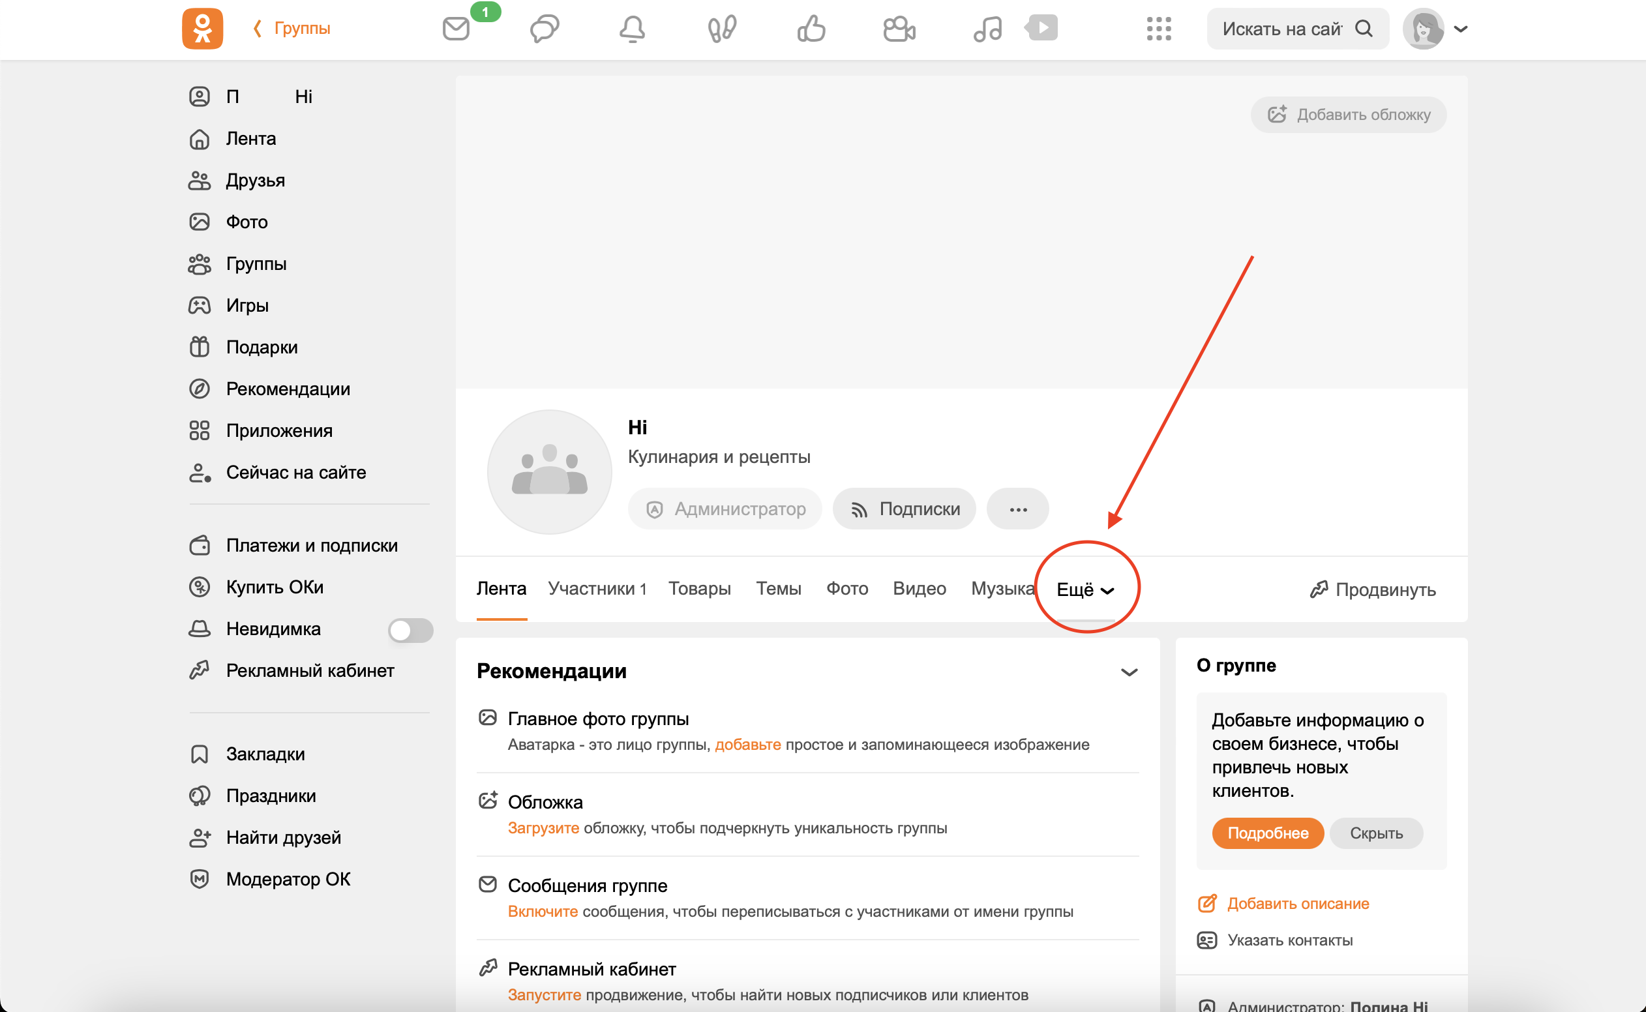Image resolution: width=1646 pixels, height=1012 pixels.
Task: Toggle the Невидимка switch
Action: pos(410,629)
